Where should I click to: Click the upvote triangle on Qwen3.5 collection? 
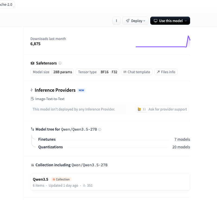[x=84, y=185]
